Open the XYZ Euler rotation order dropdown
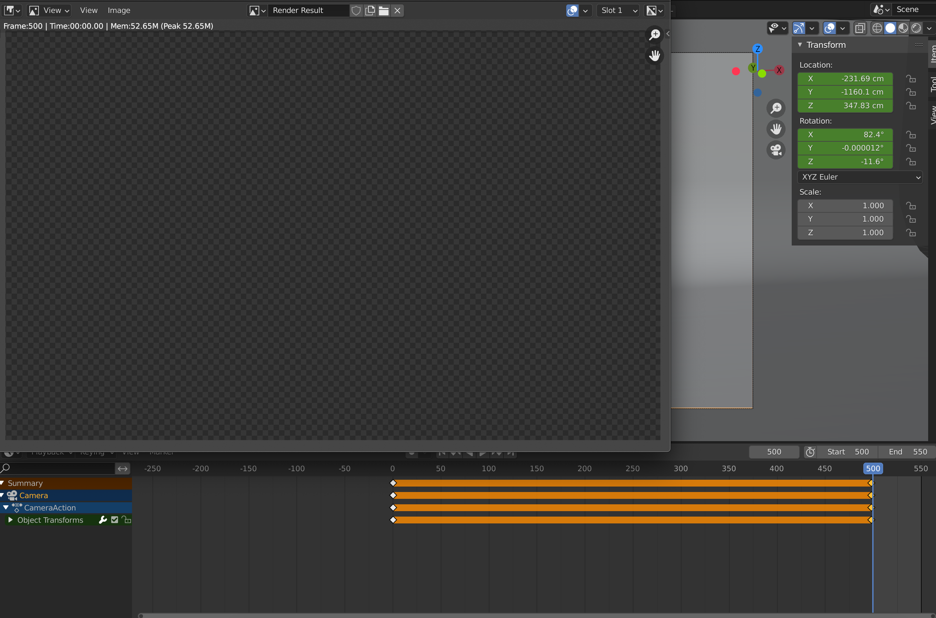This screenshot has height=618, width=936. [860, 177]
